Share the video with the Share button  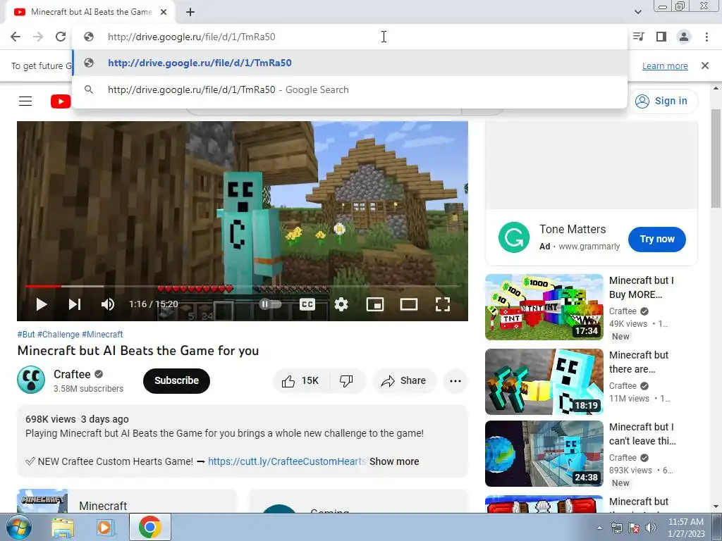click(404, 381)
